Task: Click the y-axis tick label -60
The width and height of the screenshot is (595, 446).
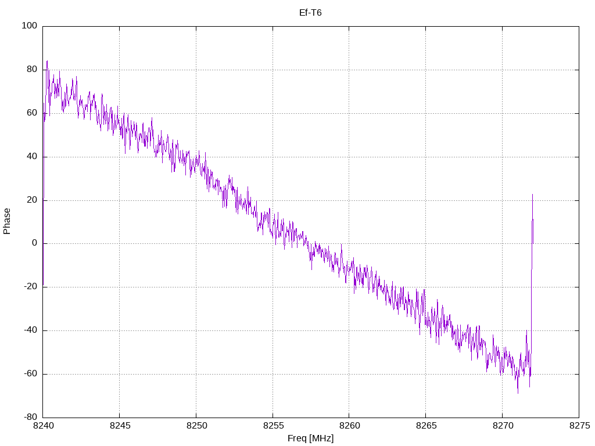Action: click(x=30, y=373)
